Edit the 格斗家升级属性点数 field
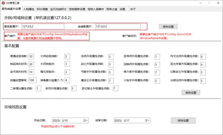This screenshot has width=223, height=135. [157, 72]
